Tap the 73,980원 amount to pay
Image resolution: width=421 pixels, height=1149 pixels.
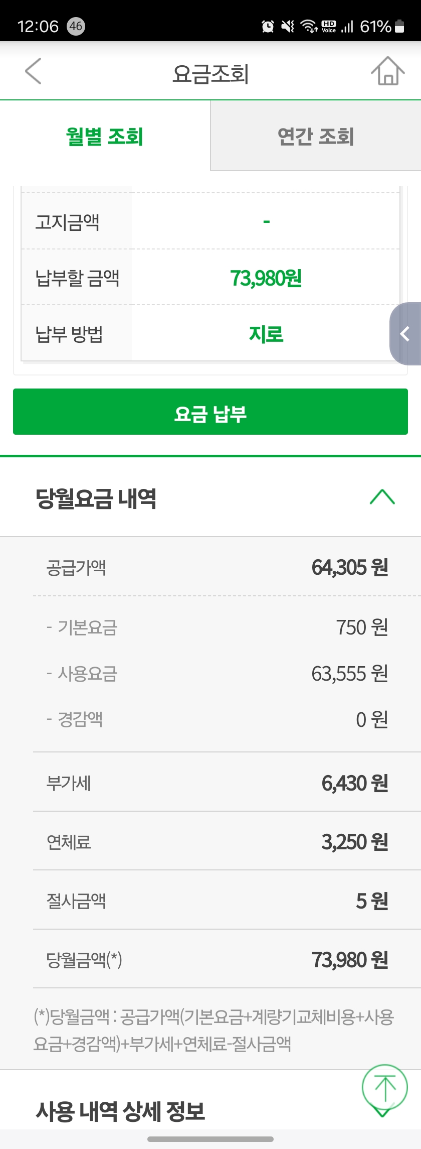266,278
